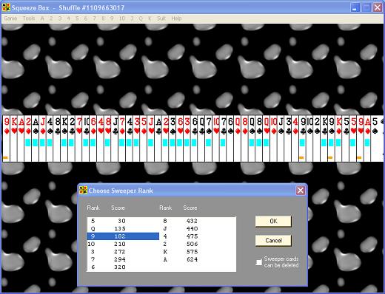385x294 pixels.
Task: Click the J rank menu item
Action: (132, 18)
